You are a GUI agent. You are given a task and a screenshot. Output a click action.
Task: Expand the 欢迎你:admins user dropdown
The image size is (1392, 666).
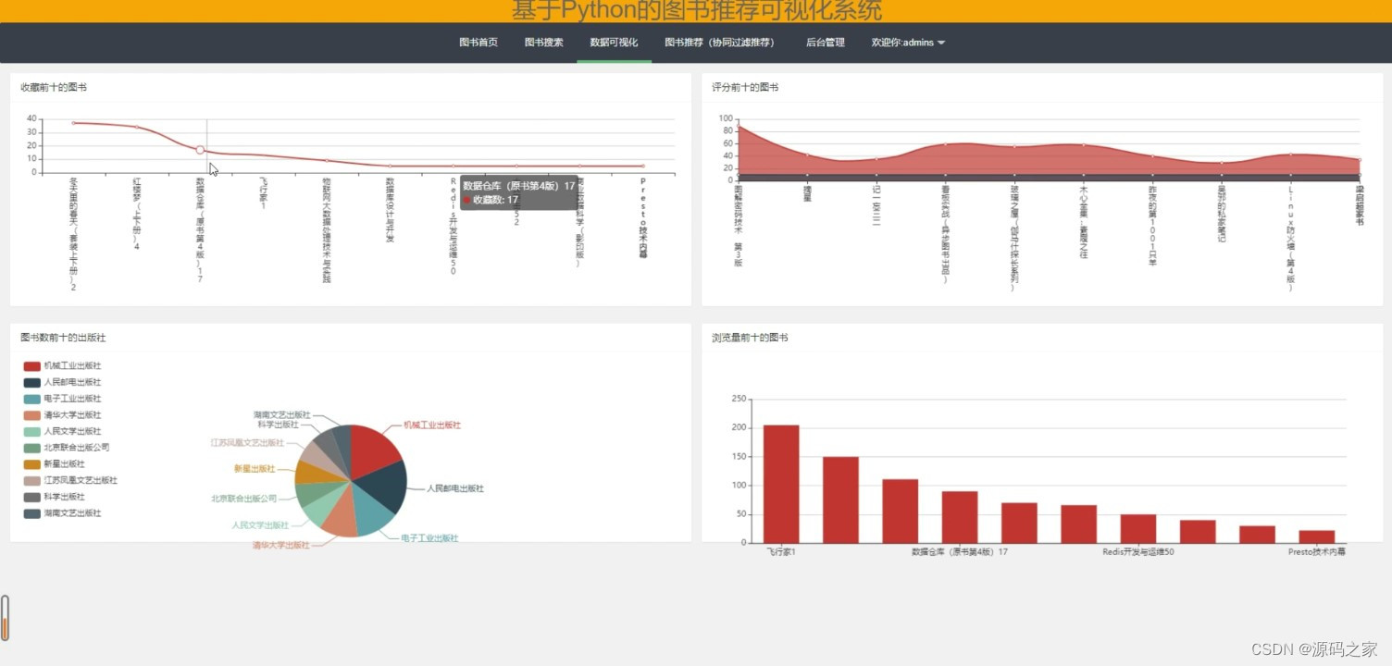click(x=908, y=43)
